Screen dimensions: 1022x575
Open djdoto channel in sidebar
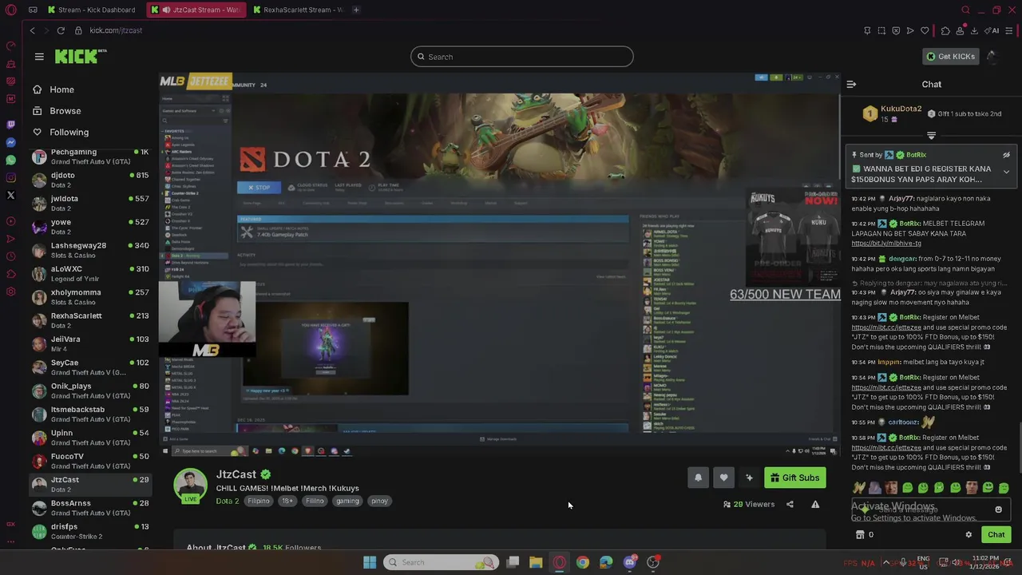pos(89,180)
